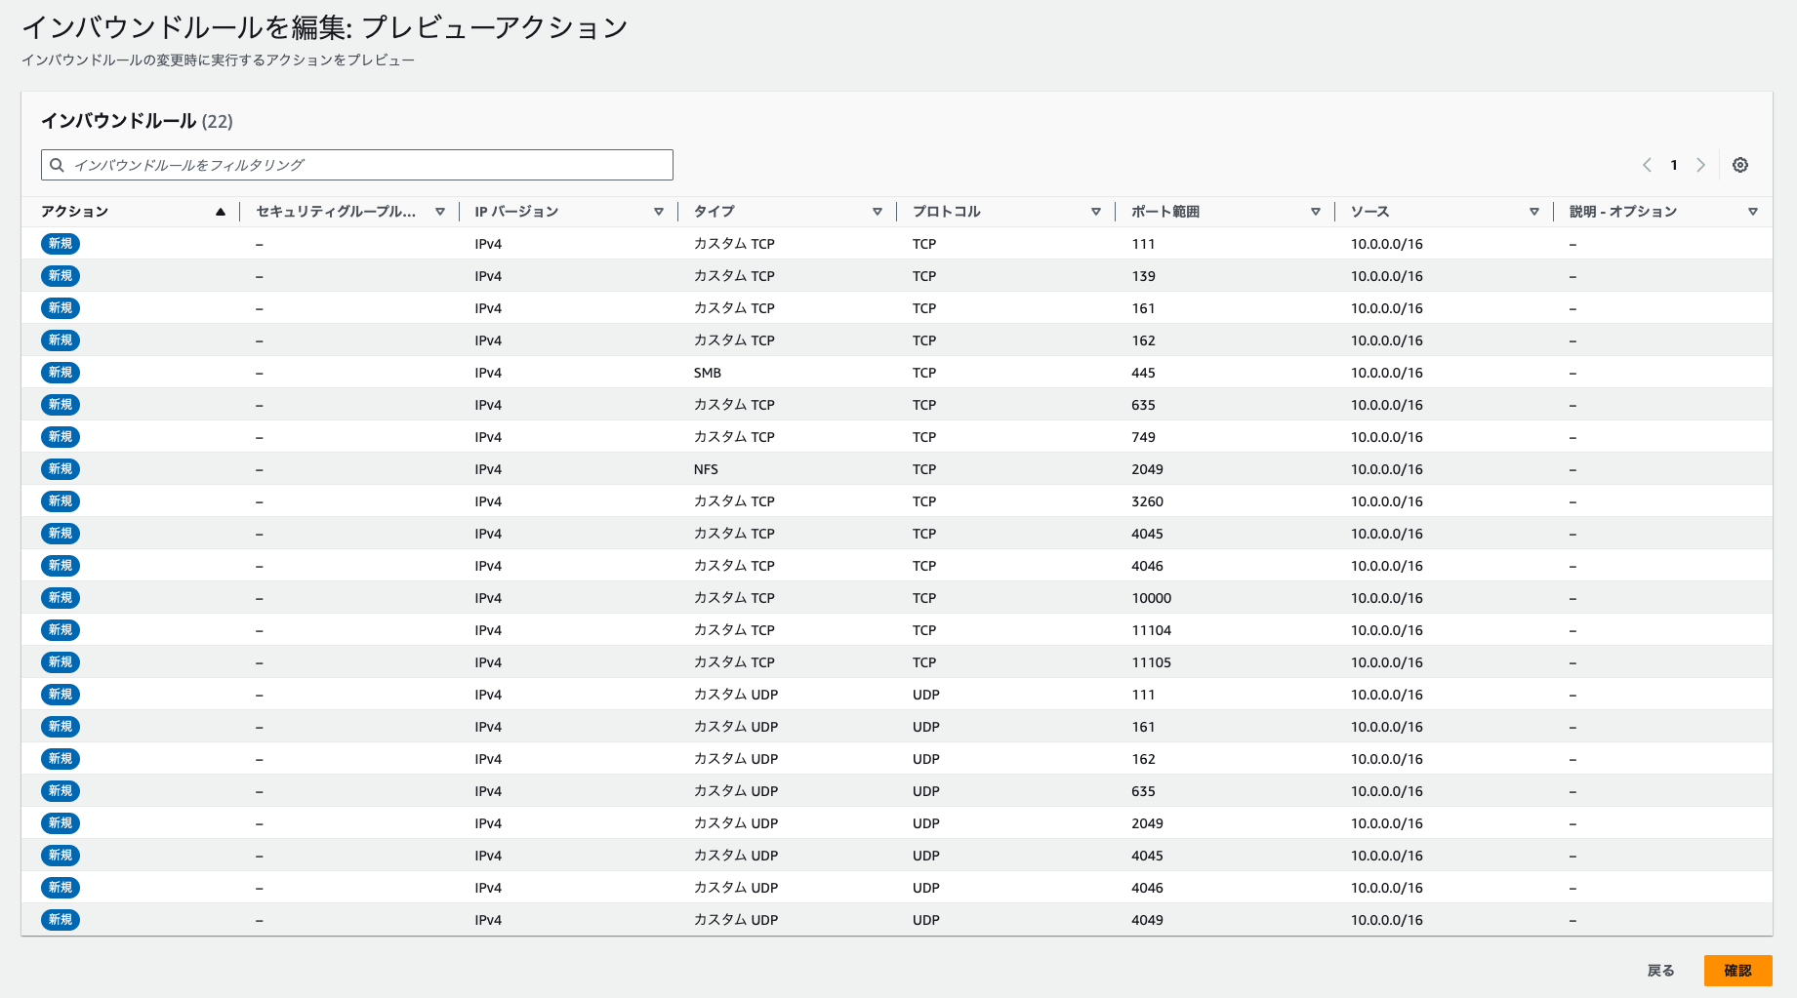This screenshot has height=998, width=1797.
Task: Click port 11105 cell
Action: (1152, 662)
